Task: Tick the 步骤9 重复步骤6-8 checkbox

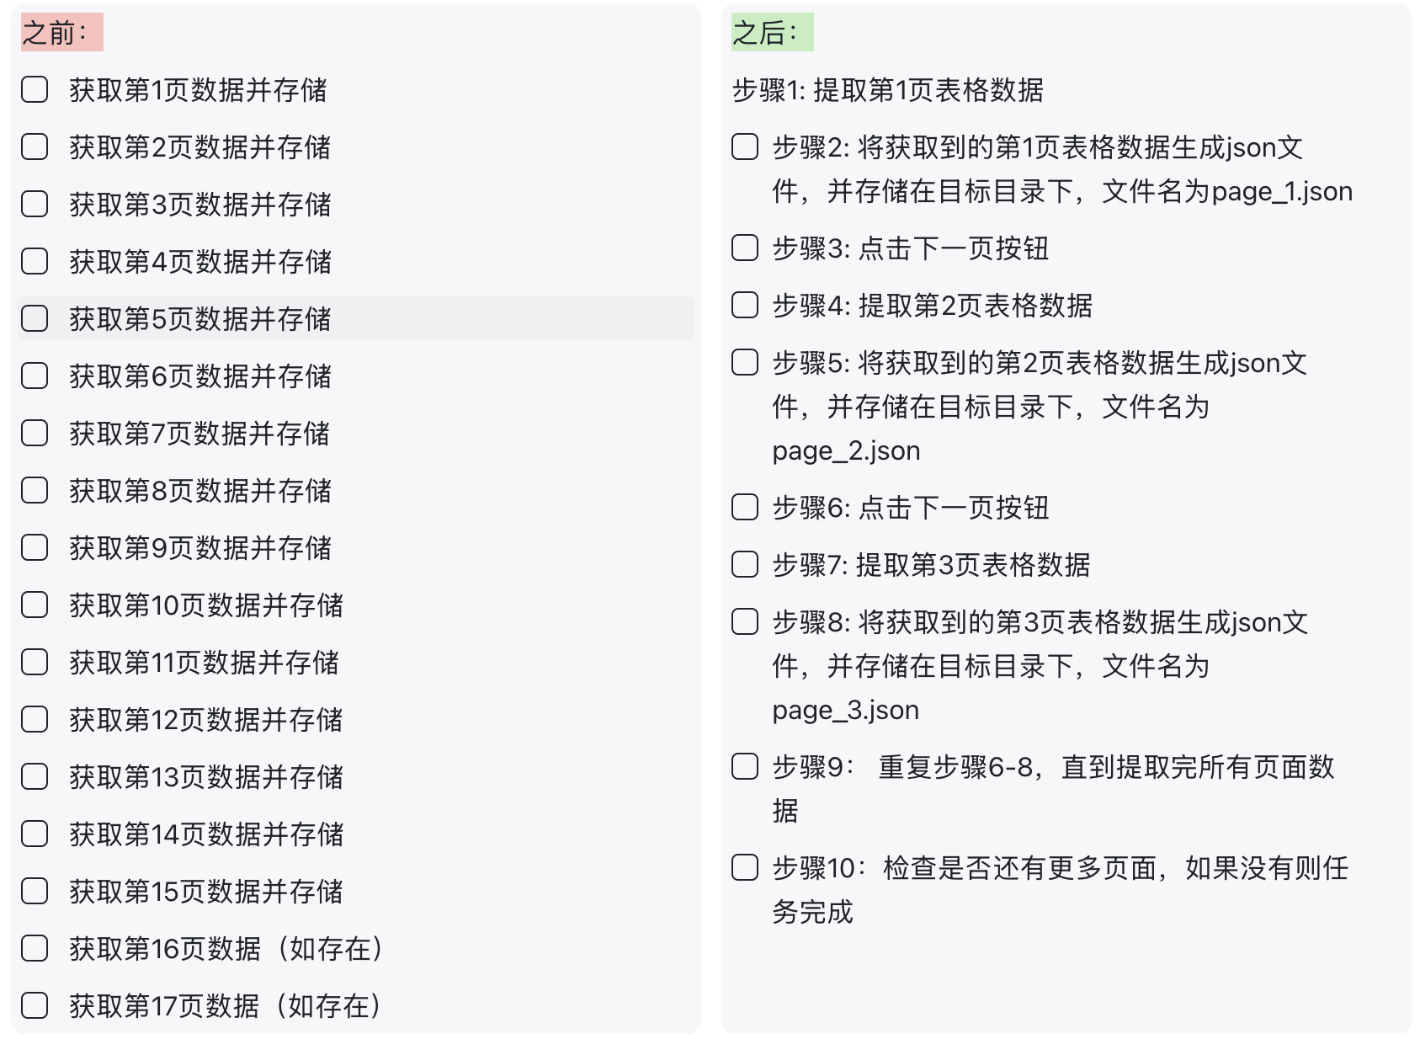Action: (x=745, y=766)
